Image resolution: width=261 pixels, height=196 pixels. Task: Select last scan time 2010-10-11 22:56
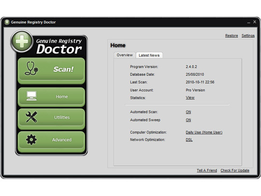coord(200,82)
